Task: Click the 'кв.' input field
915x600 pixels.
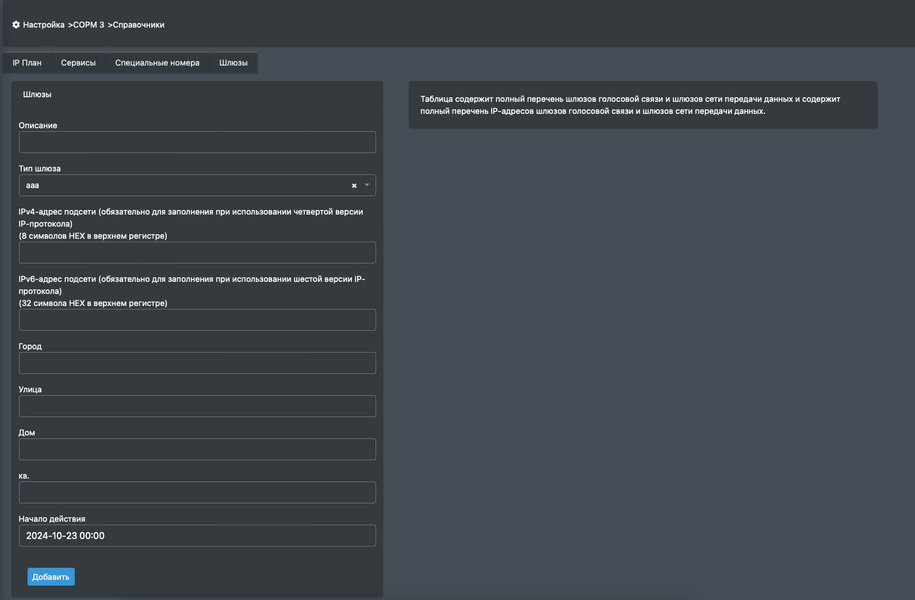Action: pos(197,492)
